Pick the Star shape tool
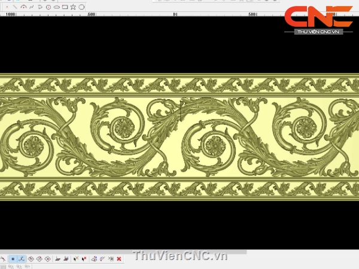This screenshot has height=269, width=359. click(73, 7)
